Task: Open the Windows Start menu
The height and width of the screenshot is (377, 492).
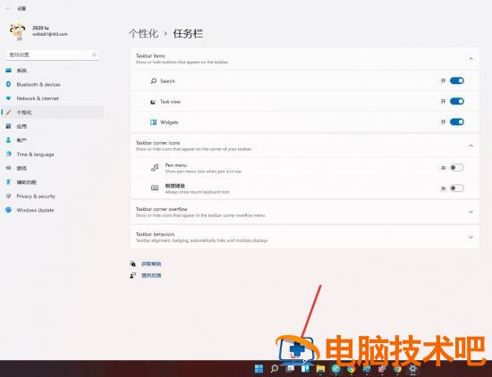Action: point(259,369)
